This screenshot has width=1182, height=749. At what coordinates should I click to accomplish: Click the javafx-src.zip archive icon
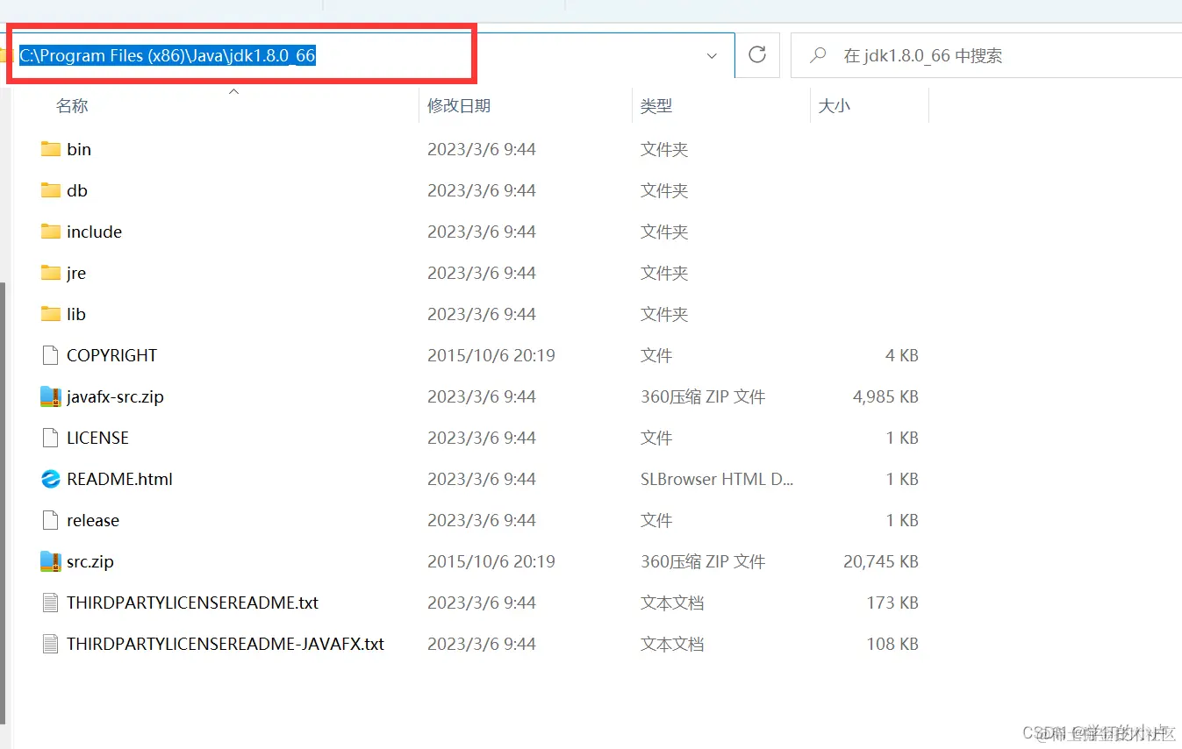51,396
